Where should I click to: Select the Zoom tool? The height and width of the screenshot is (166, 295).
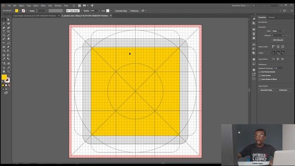pyautogui.click(x=8, y=72)
